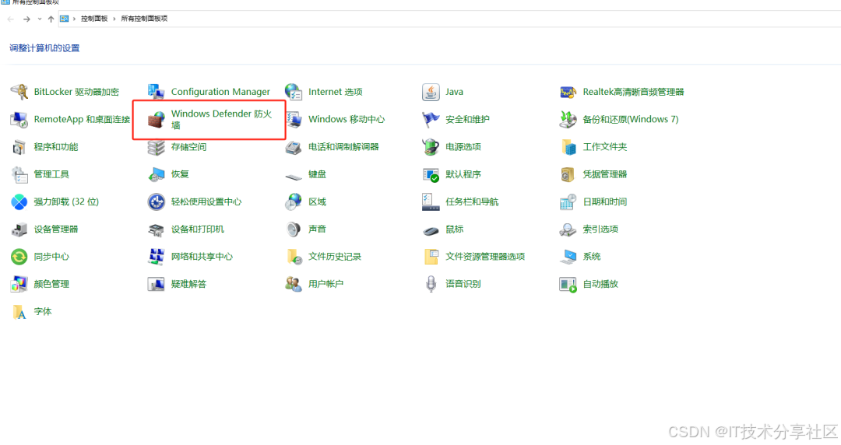Click the 文件资源管理器选项 icon
The image size is (841, 445).
pos(431,257)
